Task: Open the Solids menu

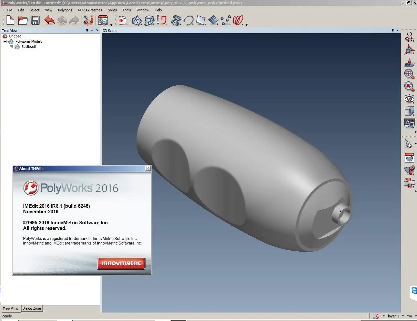Action: (112, 10)
